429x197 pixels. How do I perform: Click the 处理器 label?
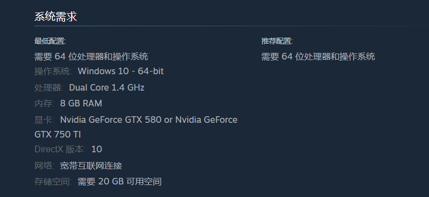click(x=49, y=87)
